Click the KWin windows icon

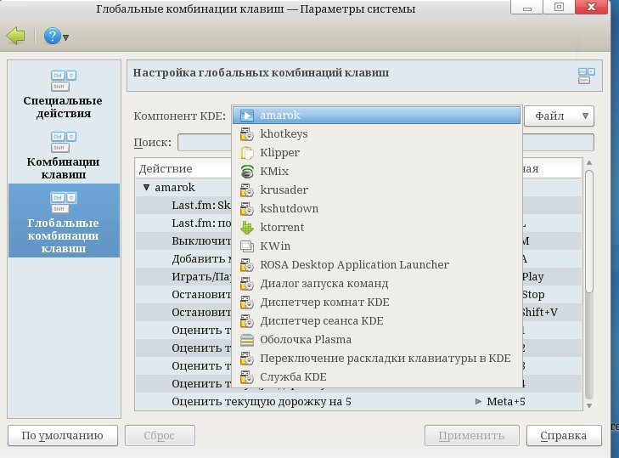point(247,246)
